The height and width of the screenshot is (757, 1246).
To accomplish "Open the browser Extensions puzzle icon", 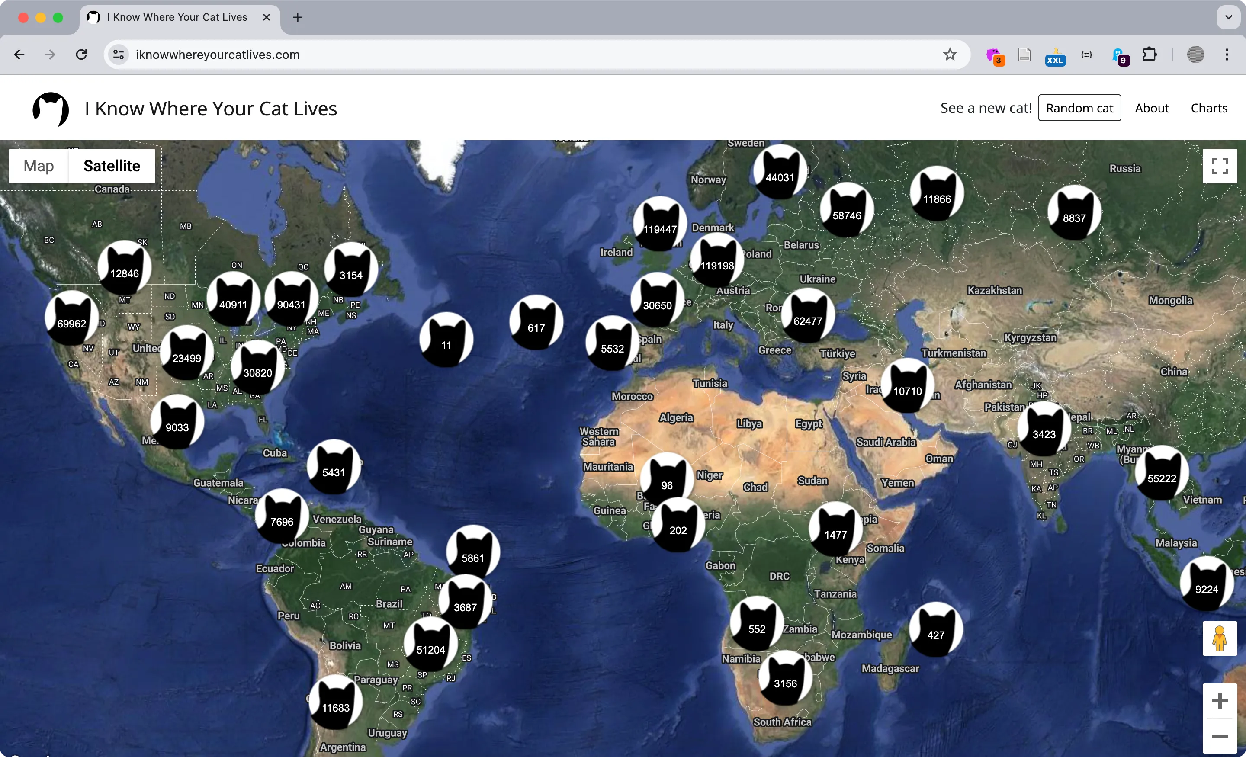I will pyautogui.click(x=1150, y=55).
